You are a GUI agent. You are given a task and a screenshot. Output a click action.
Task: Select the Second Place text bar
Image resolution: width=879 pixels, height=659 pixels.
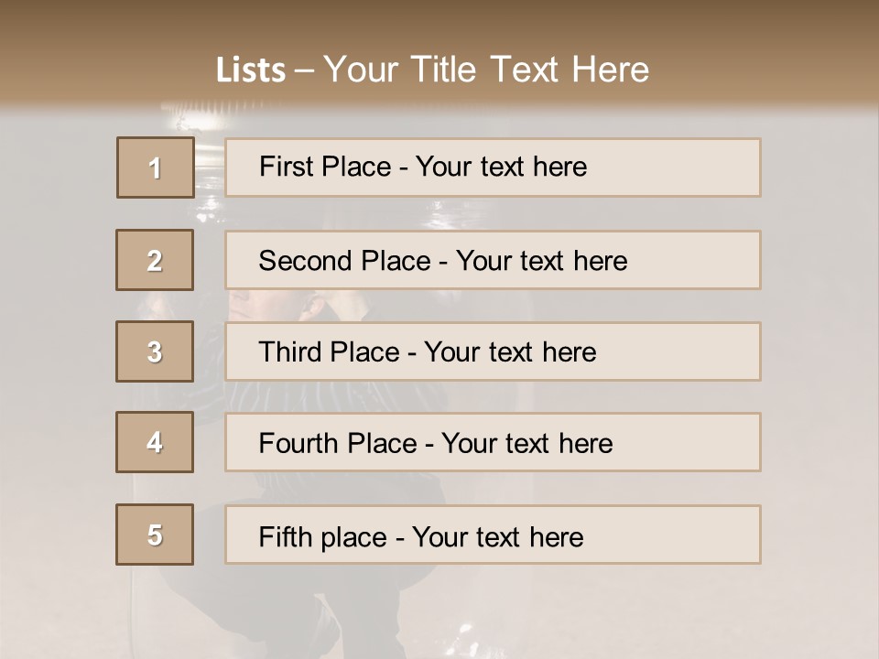click(x=493, y=260)
